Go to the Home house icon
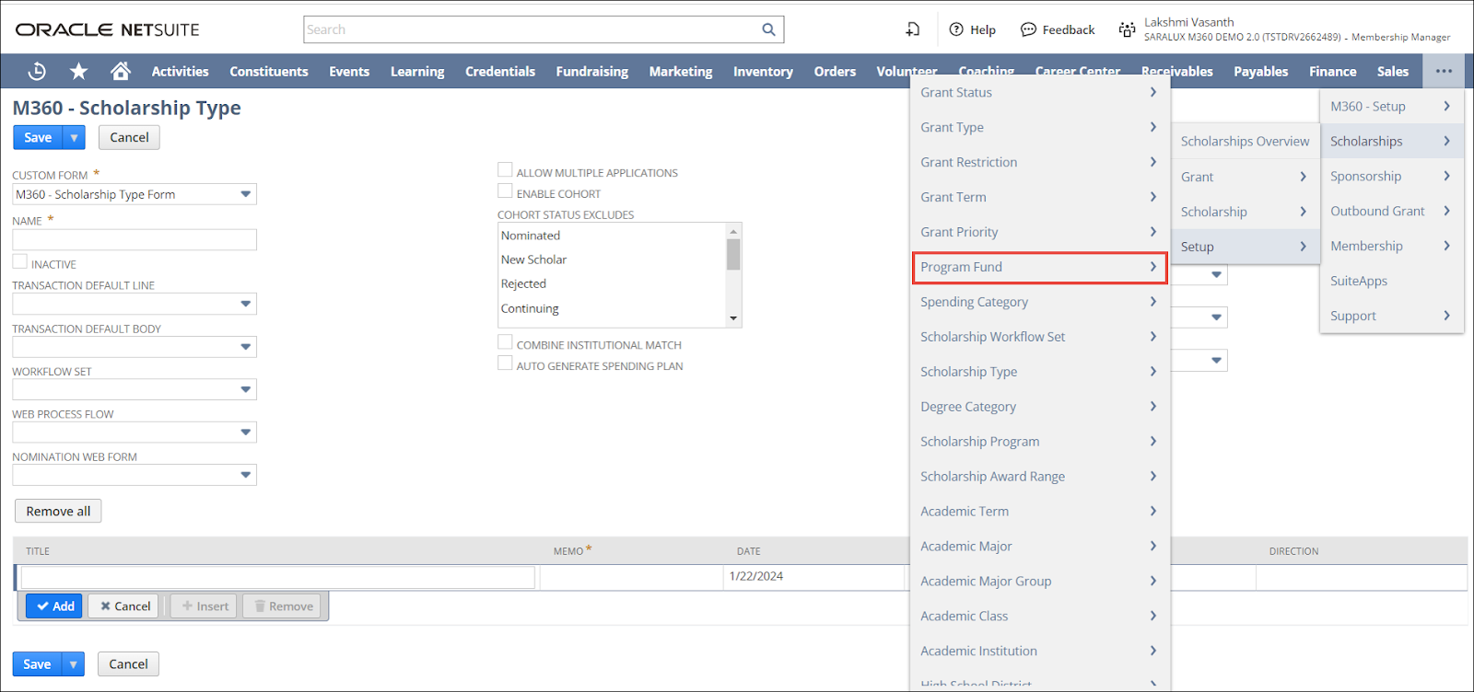1474x692 pixels. click(120, 71)
